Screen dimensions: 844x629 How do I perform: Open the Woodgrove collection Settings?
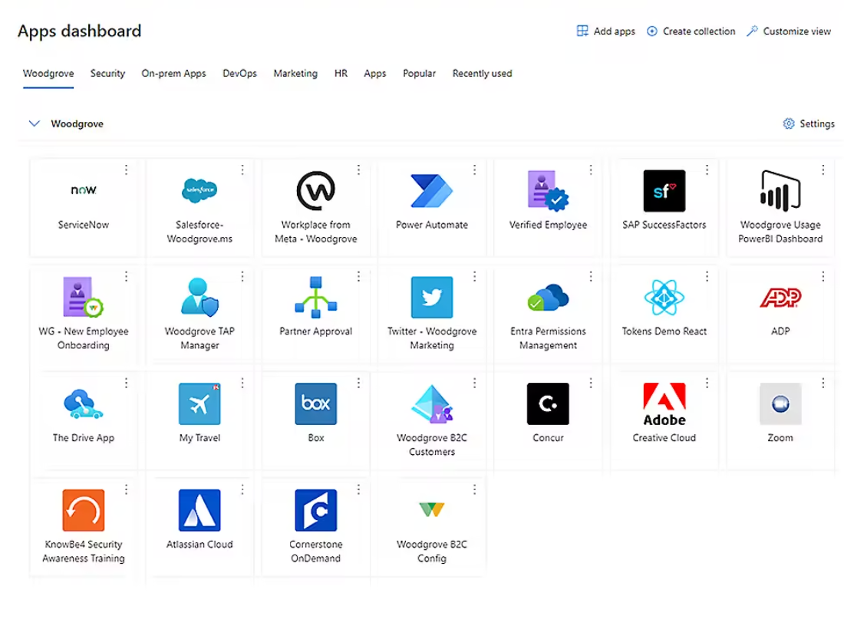pyautogui.click(x=809, y=123)
